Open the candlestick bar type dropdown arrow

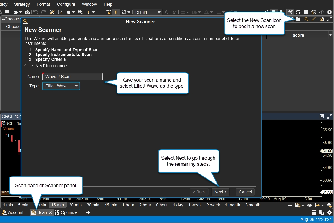tap(93, 12)
